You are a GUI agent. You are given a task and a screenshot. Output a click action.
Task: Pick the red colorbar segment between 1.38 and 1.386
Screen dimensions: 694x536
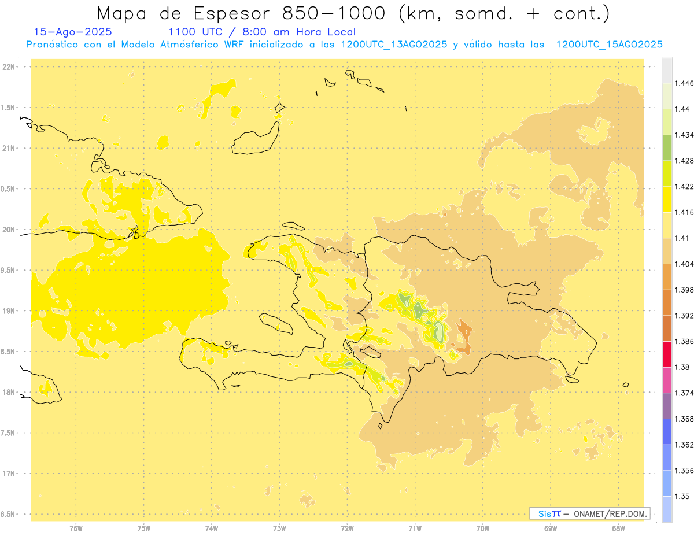point(667,354)
